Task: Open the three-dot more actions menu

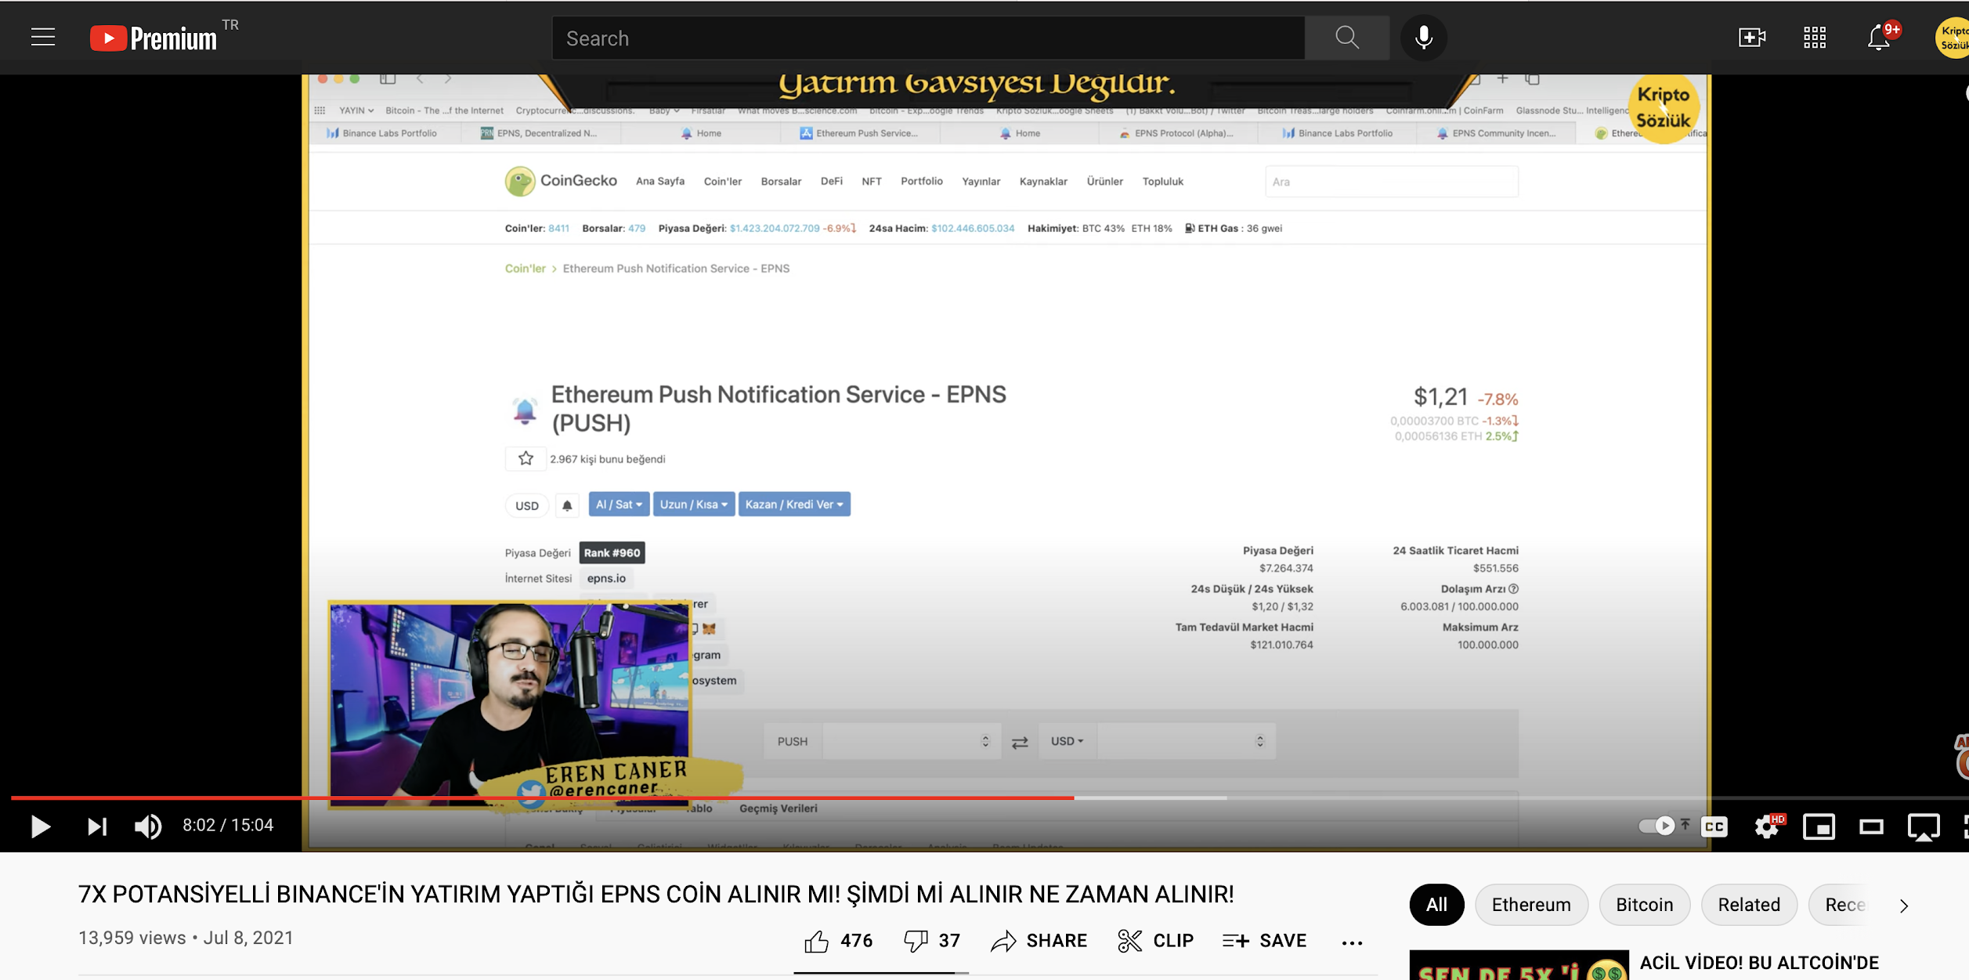Action: 1352,942
